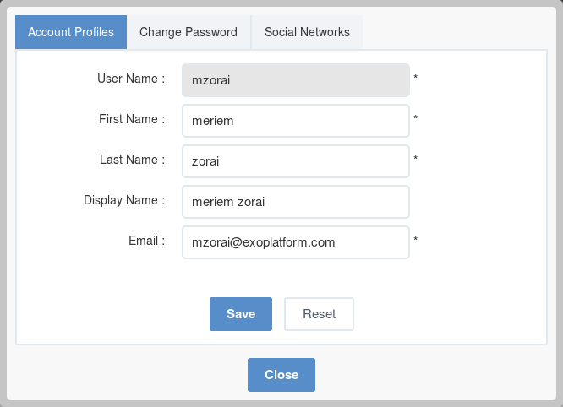Image resolution: width=563 pixels, height=407 pixels.
Task: Switch to the Account Profiles tab
Action: click(71, 32)
